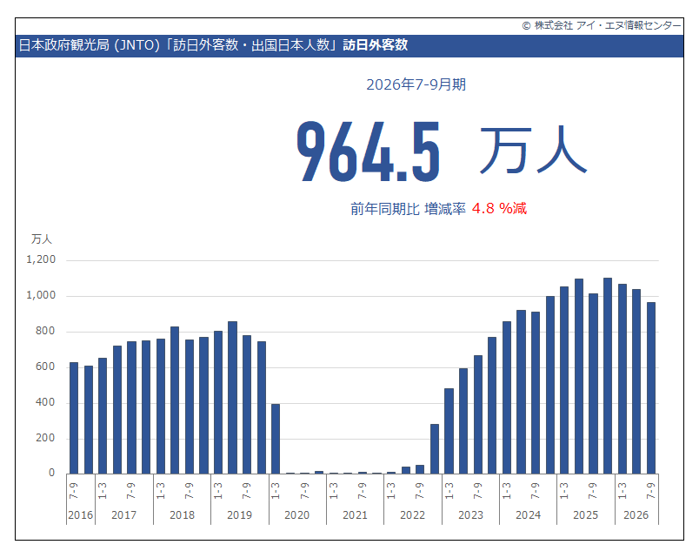699x558 pixels.
Task: Click the year label 2022
Action: pyautogui.click(x=412, y=515)
